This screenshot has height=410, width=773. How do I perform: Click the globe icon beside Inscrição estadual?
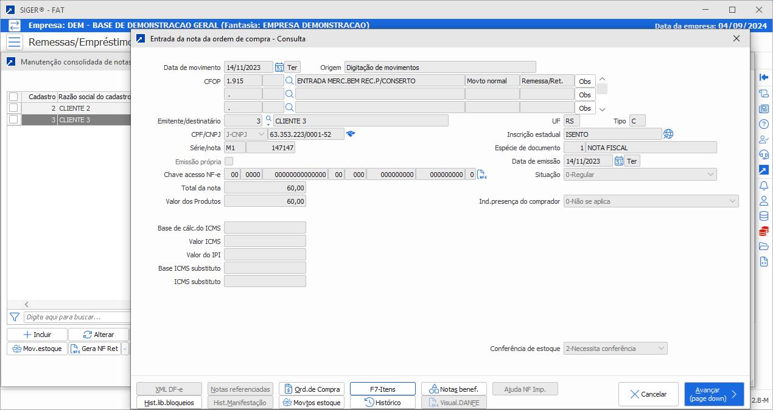pos(668,134)
